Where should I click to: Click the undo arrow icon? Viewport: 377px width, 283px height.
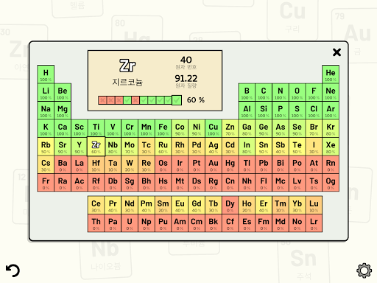click(13, 270)
